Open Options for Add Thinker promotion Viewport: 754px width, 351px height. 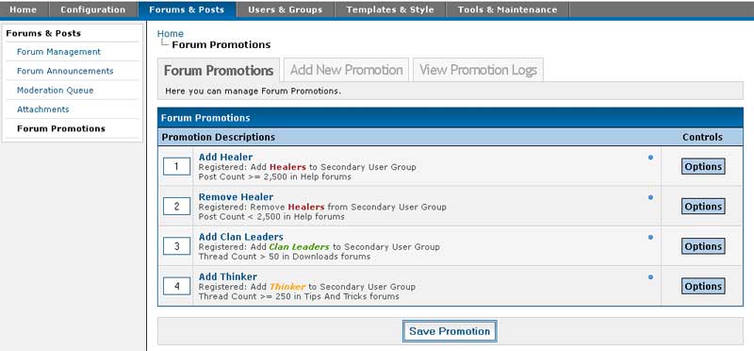pyautogui.click(x=703, y=287)
